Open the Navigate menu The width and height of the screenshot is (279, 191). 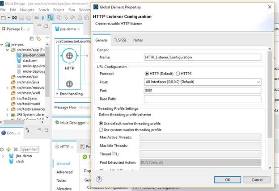(27, 9)
